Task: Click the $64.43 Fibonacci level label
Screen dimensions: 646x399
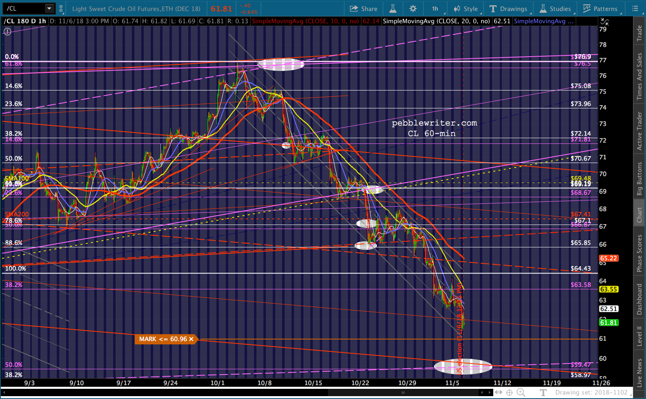Action: [x=581, y=269]
